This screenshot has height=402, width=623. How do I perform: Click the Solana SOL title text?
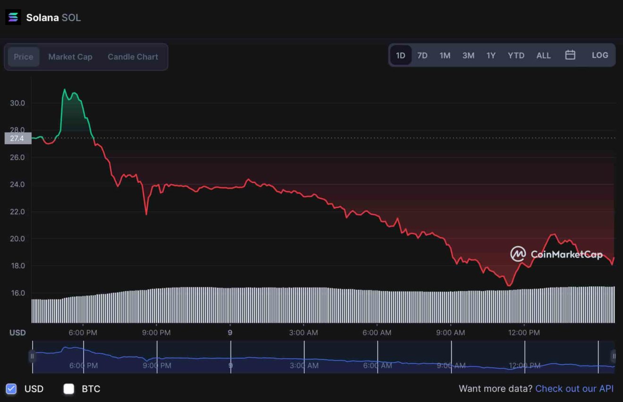[x=53, y=17]
